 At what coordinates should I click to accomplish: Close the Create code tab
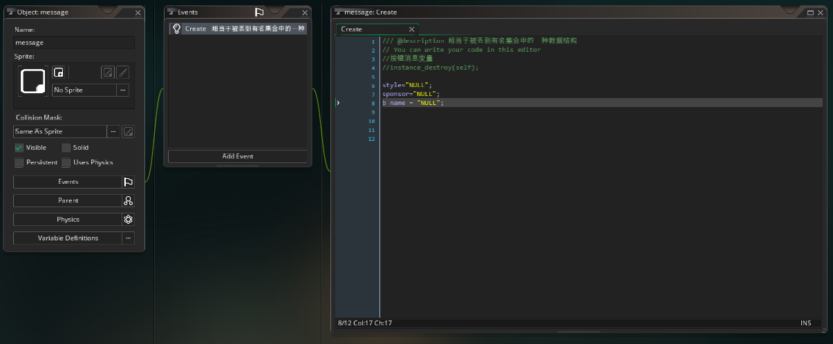(412, 29)
